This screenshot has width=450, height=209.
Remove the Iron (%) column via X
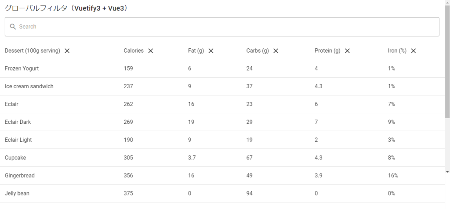point(413,51)
